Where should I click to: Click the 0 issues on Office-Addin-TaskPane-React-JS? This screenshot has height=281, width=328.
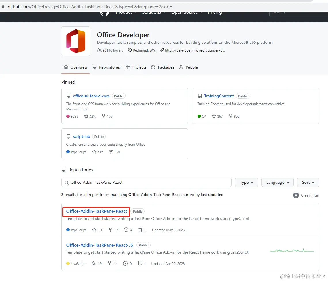tap(127, 264)
